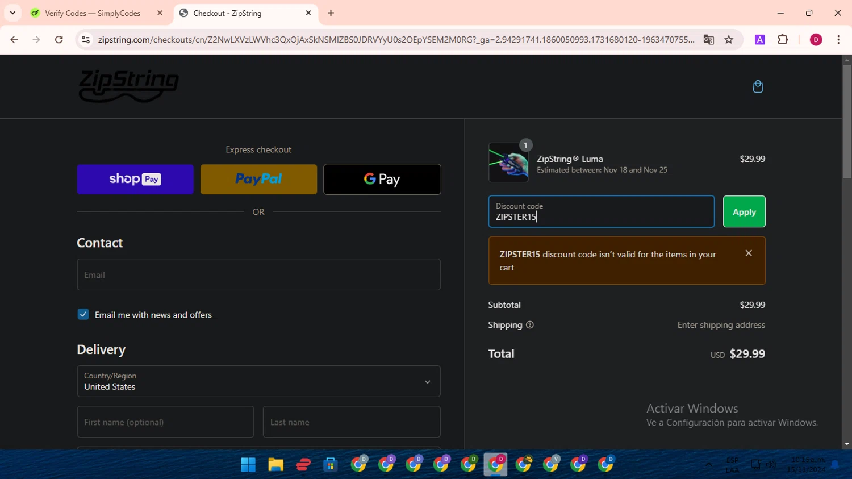Viewport: 852px width, 479px height.
Task: Open File Explorer from the taskbar
Action: [x=275, y=465]
